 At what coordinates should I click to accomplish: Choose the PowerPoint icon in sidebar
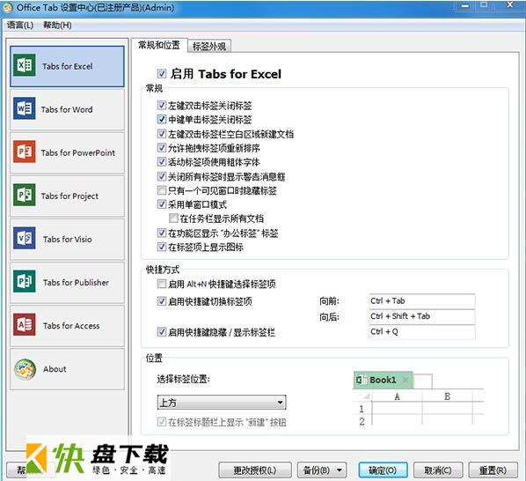(x=24, y=152)
